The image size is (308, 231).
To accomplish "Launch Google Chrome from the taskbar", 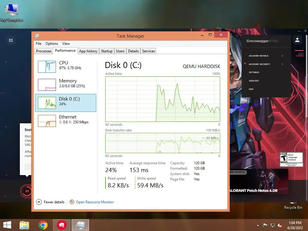I will click(43, 225).
